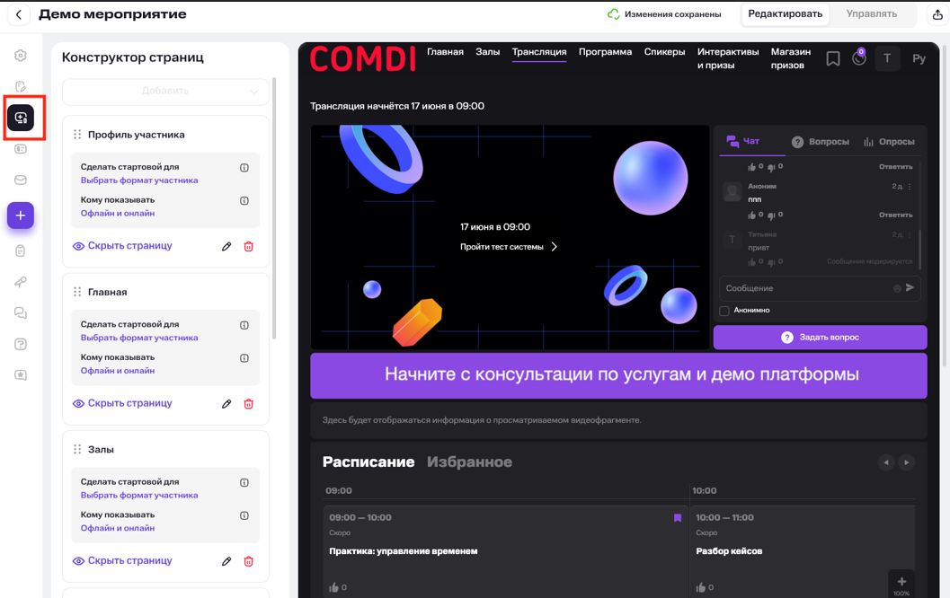Delete the Профиль участника page

point(248,246)
